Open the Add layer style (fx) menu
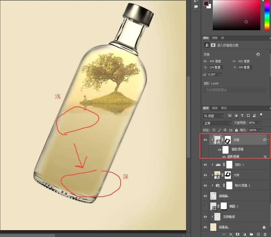 click(231, 234)
